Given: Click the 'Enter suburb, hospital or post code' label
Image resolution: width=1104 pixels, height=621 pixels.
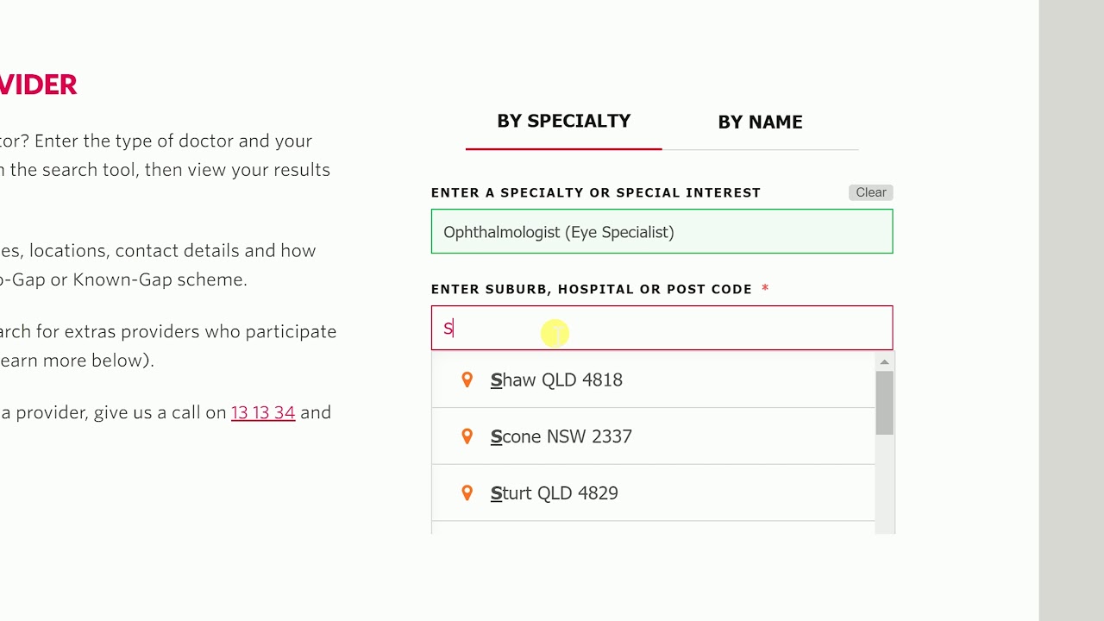Looking at the screenshot, I should [591, 289].
